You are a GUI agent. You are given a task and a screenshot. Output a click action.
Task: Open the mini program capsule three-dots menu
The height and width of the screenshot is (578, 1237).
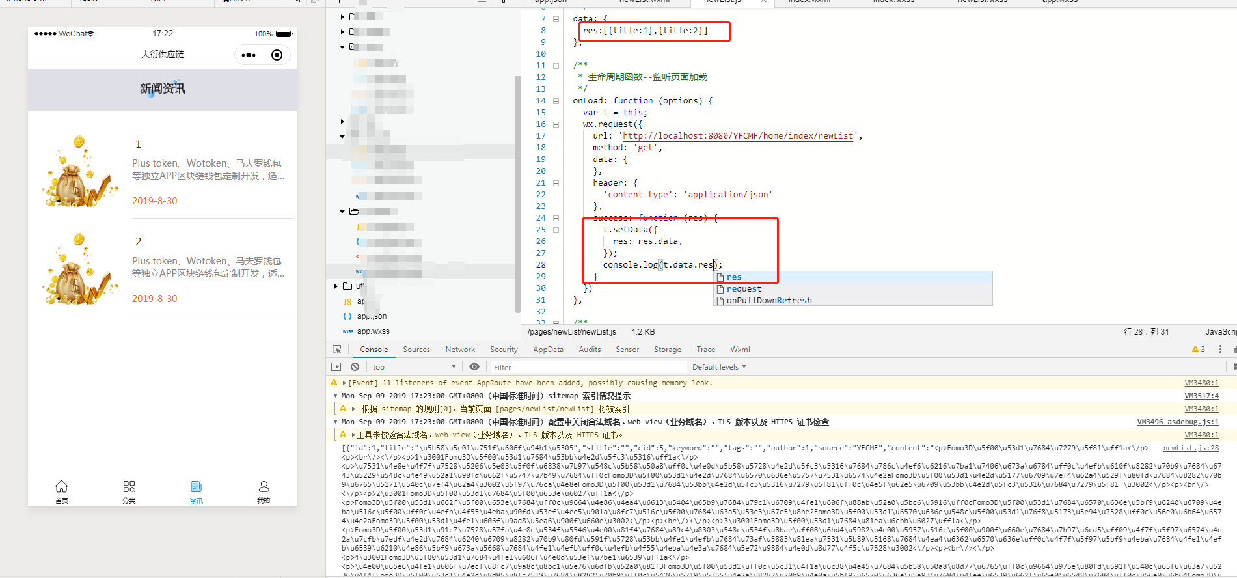pos(249,55)
